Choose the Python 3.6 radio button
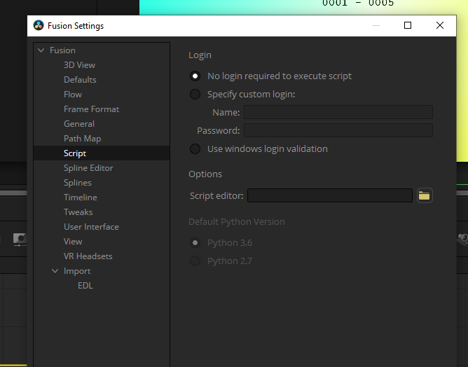The height and width of the screenshot is (367, 468). tap(195, 243)
